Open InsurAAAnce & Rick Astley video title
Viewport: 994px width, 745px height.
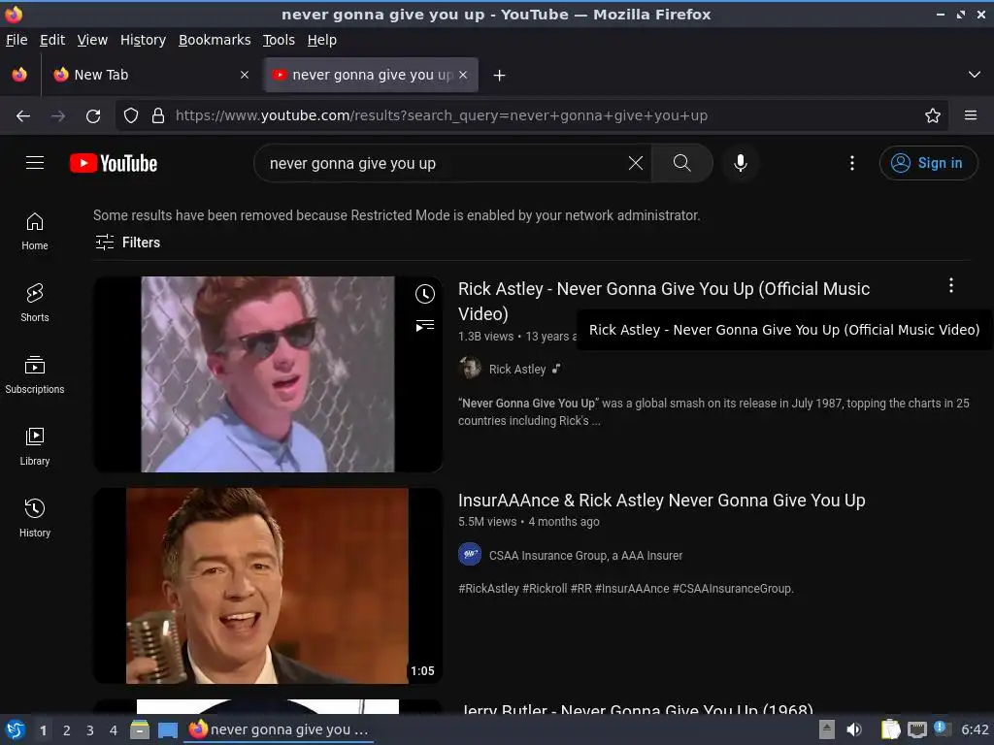(661, 500)
